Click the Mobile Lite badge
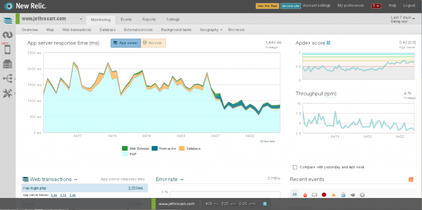 click(x=291, y=6)
